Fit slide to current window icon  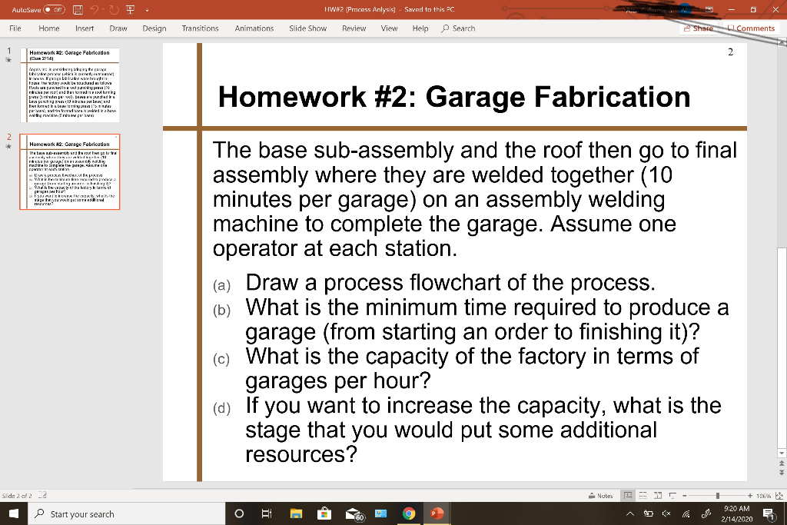pos(779,496)
